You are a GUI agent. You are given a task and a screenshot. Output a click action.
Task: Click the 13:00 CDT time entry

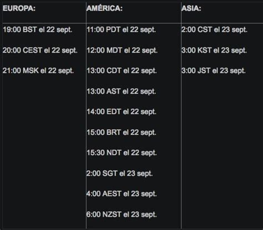pyautogui.click(x=122, y=71)
